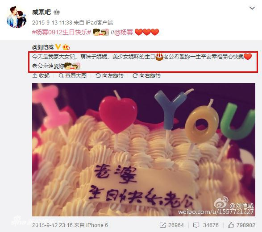262x232 pixels.
Task: Open the @杨幂 mention link
Action: coord(124,32)
